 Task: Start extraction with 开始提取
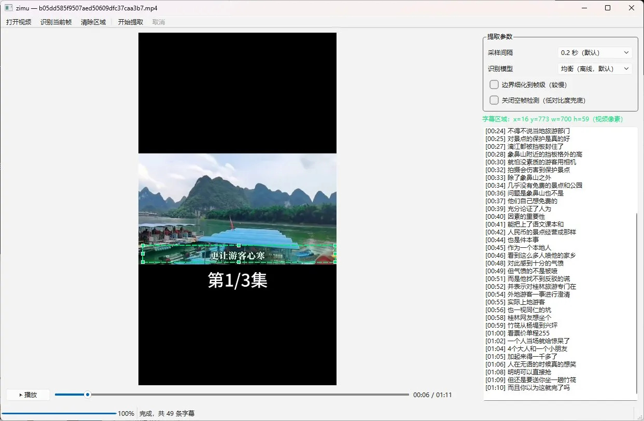coord(131,22)
